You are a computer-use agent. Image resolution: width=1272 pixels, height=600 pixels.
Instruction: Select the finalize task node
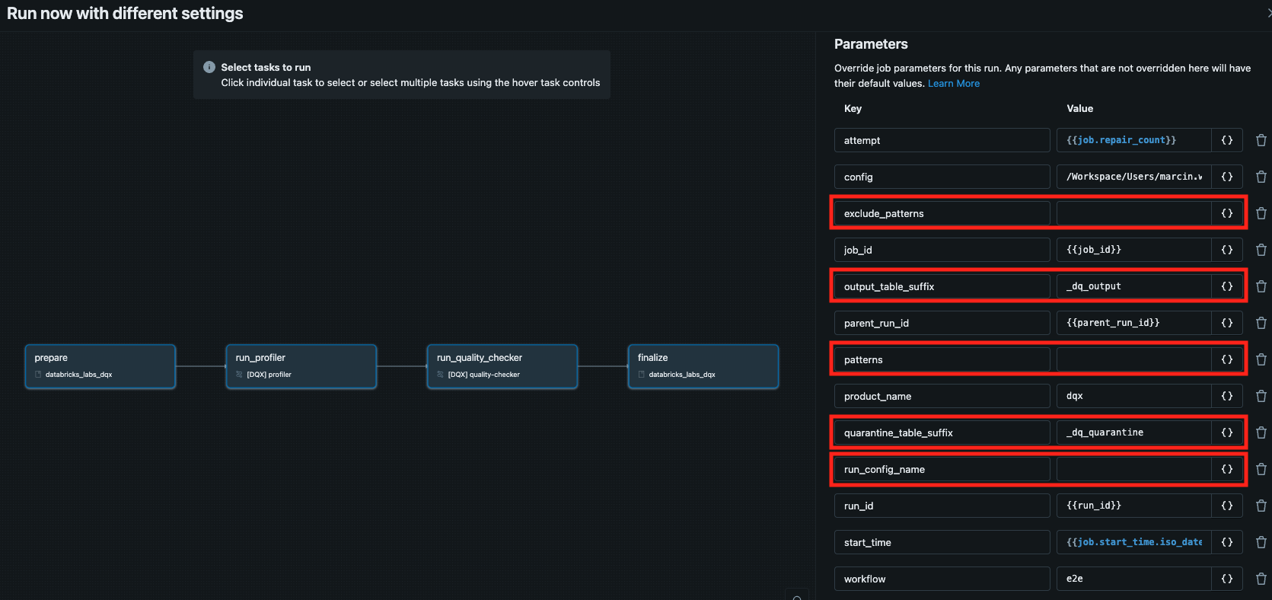tap(703, 366)
